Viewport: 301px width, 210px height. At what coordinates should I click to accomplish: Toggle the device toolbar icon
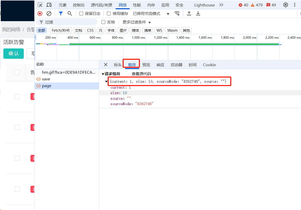point(49,5)
